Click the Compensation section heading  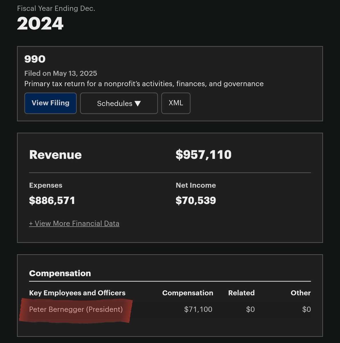click(x=60, y=273)
